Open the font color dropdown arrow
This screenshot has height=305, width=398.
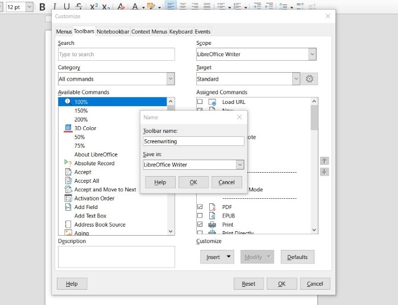pyautogui.click(x=143, y=7)
